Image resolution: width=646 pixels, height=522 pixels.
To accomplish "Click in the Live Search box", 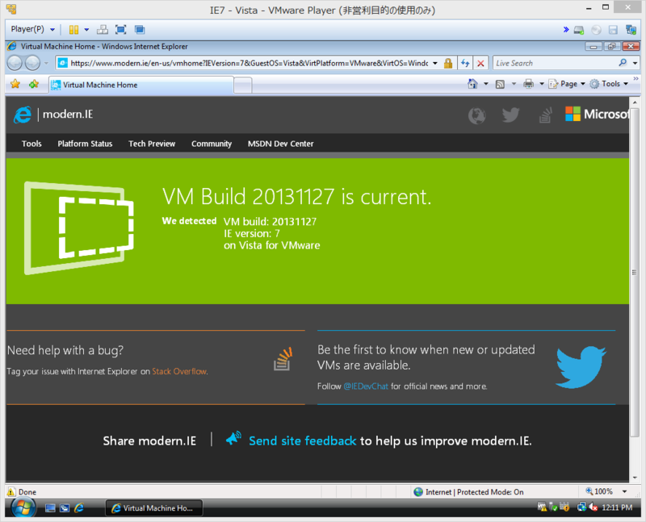I will (555, 63).
